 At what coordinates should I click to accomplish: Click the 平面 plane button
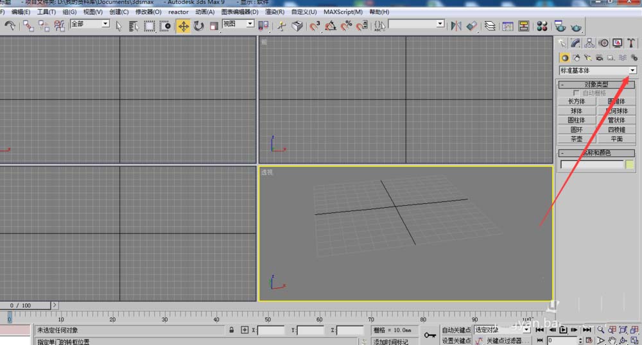pyautogui.click(x=616, y=139)
